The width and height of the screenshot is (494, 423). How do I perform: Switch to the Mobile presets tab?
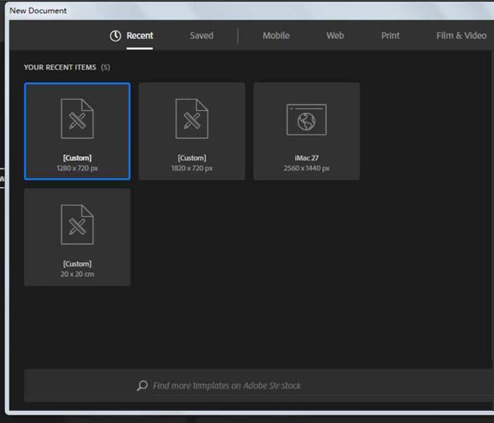click(x=276, y=35)
